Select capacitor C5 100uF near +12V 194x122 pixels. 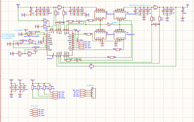[183, 11]
